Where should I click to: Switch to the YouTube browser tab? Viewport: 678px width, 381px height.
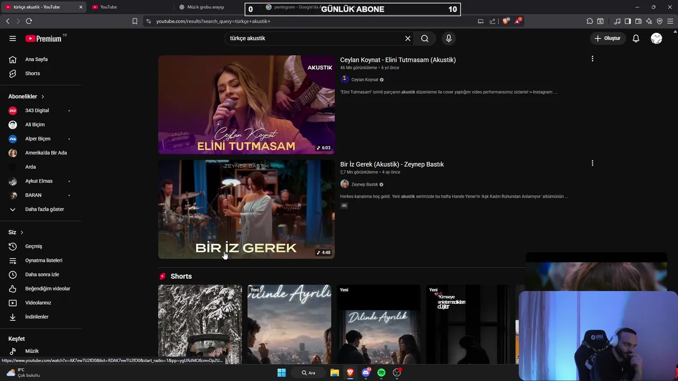(109, 7)
